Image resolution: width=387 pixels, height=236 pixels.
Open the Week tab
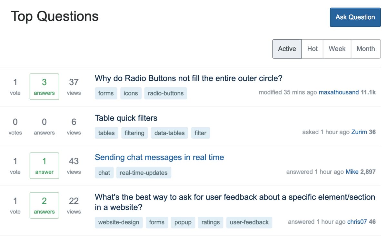(x=337, y=49)
